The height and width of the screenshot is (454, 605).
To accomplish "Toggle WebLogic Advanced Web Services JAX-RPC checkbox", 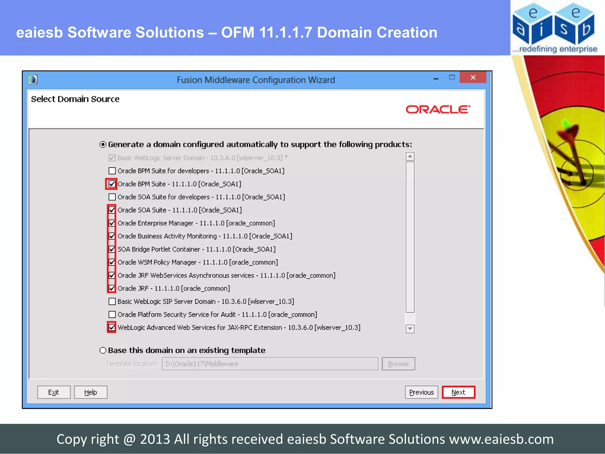I will tap(112, 327).
